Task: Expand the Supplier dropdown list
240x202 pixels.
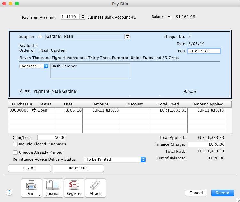Action: [127, 36]
